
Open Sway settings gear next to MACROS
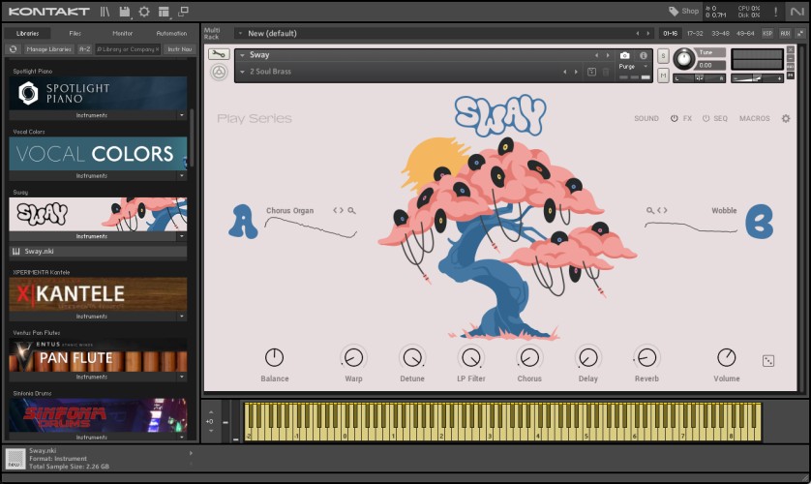(x=786, y=118)
